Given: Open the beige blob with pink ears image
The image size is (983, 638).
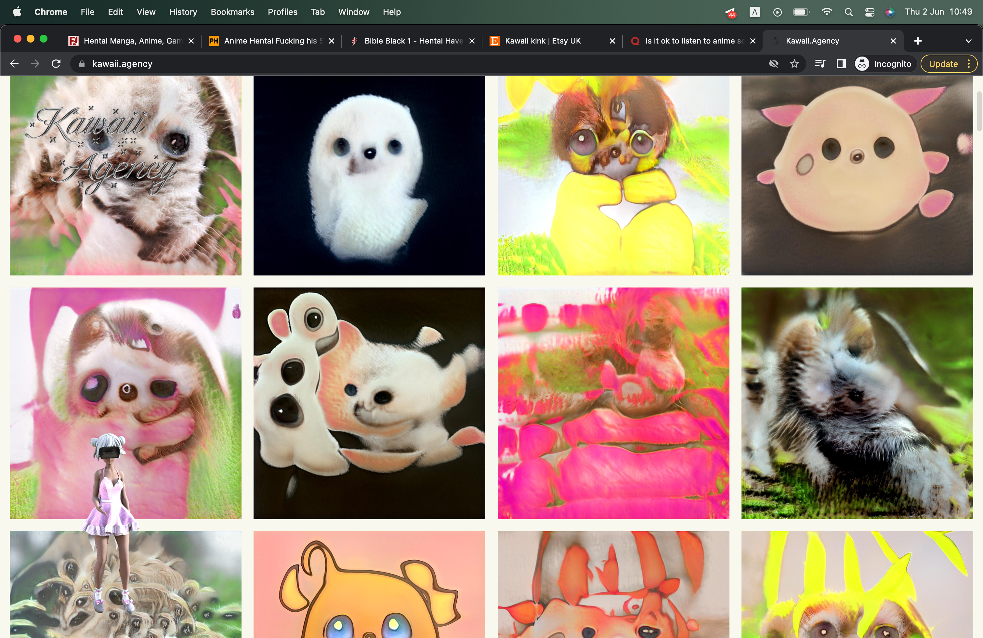Looking at the screenshot, I should tap(857, 175).
